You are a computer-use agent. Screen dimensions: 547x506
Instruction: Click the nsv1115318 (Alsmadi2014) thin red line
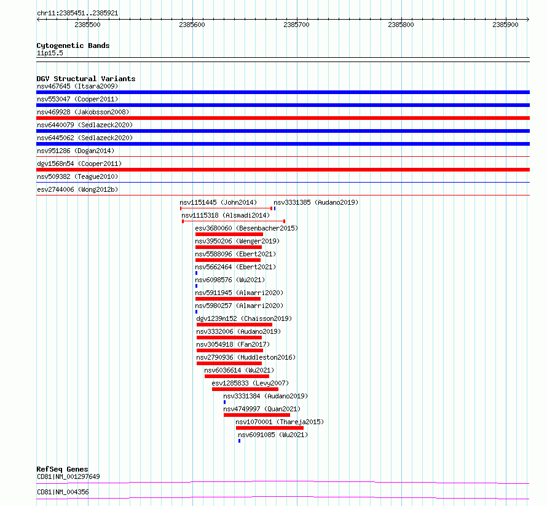[x=234, y=221]
